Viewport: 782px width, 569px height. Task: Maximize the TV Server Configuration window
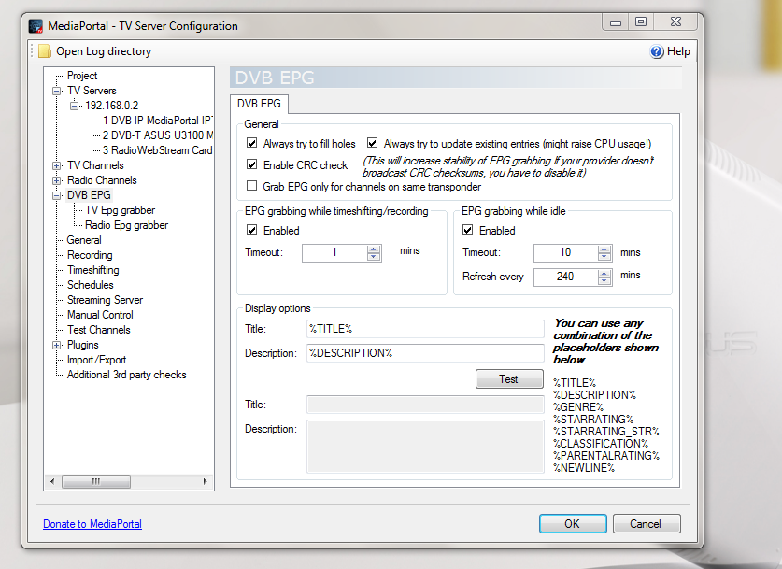pyautogui.click(x=641, y=21)
